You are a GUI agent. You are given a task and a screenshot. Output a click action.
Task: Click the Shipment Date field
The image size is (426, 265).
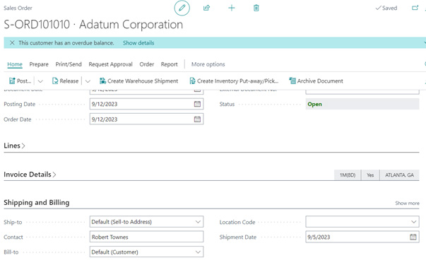pos(362,237)
